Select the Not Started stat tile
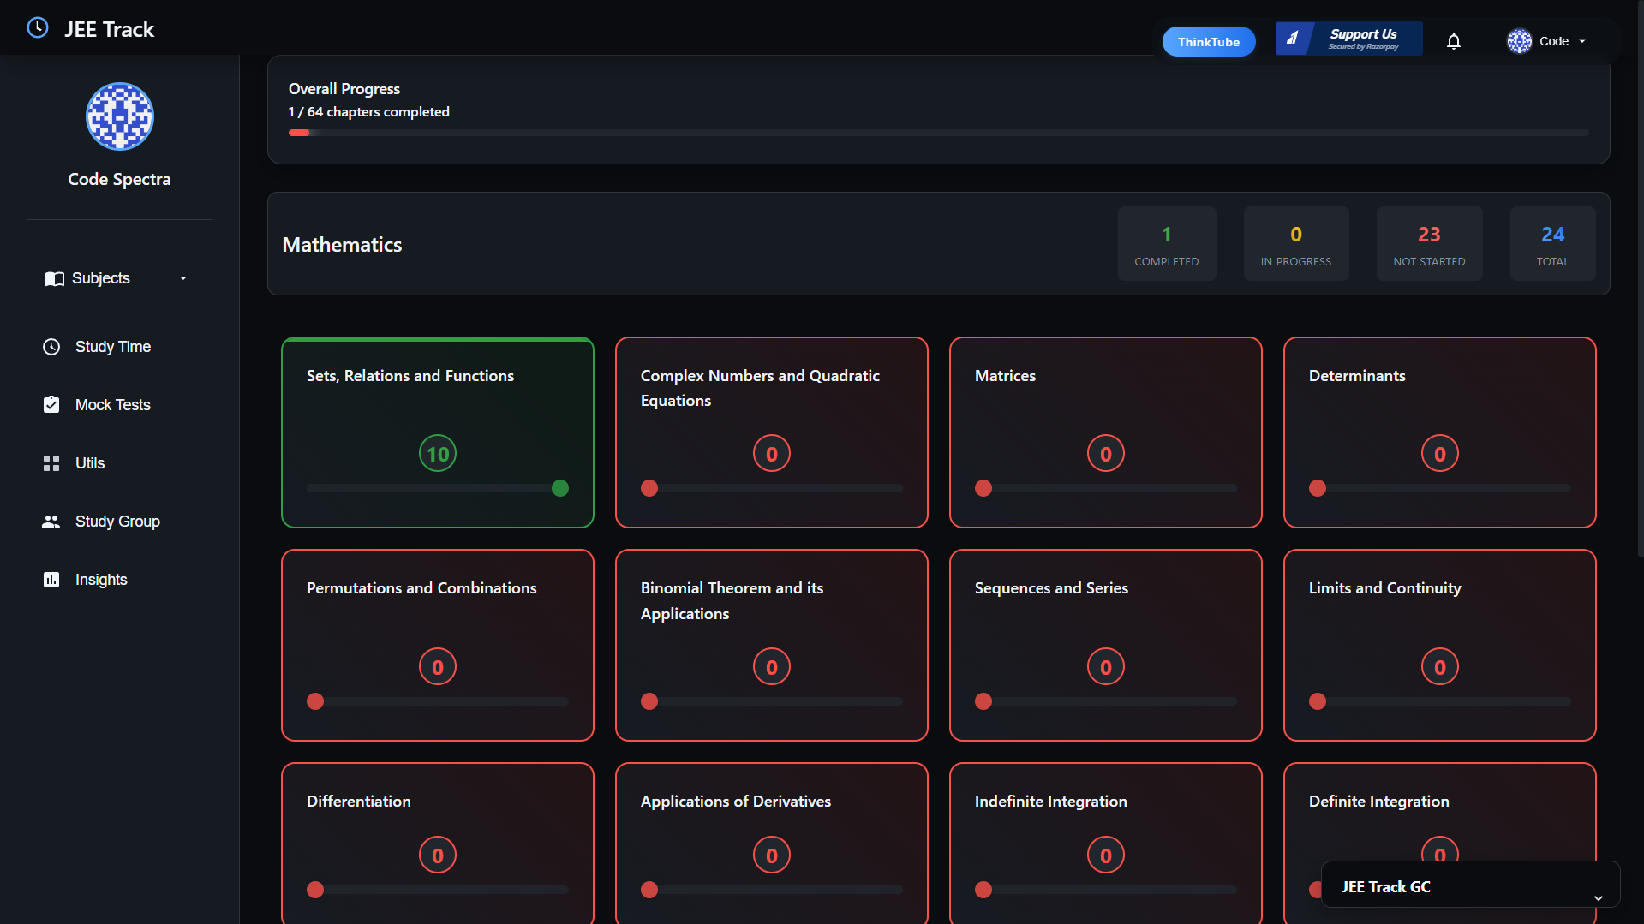Viewport: 1644px width, 924px height. tap(1429, 243)
